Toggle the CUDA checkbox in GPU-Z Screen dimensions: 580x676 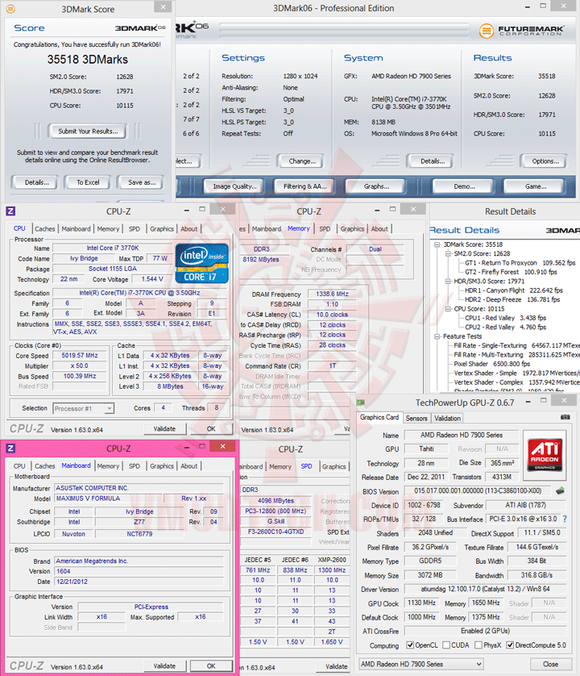(446, 645)
